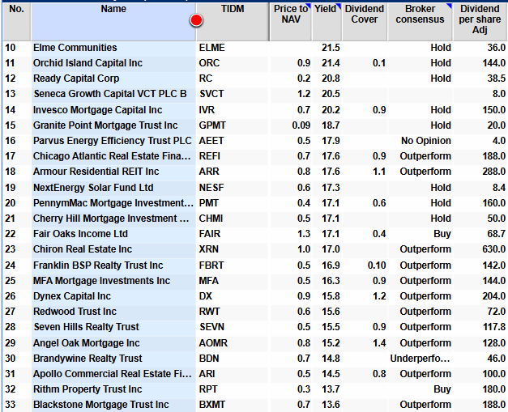
Task: Sort by Broker consensus column header
Action: point(420,21)
